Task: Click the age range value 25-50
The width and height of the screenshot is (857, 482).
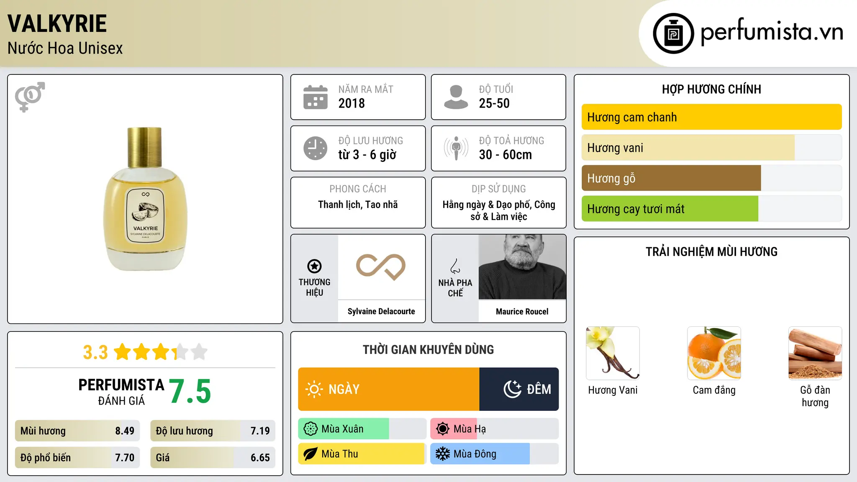Action: coord(494,103)
